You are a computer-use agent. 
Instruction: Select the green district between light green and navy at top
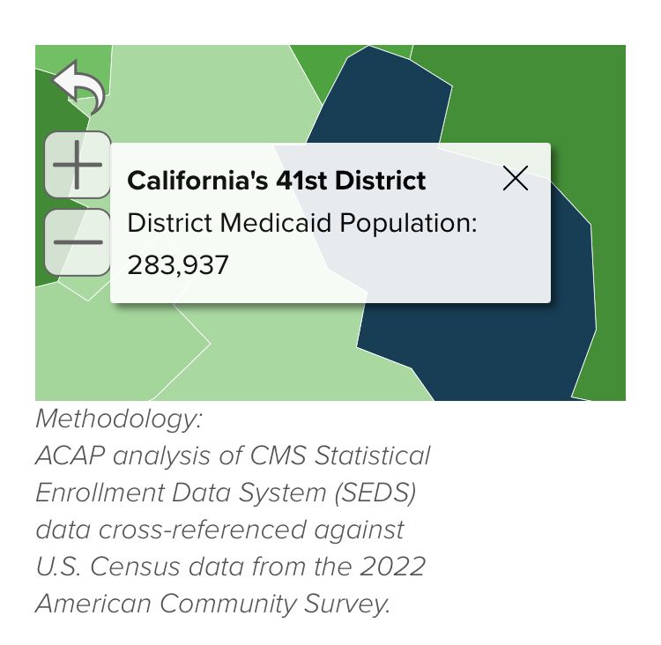(x=321, y=68)
